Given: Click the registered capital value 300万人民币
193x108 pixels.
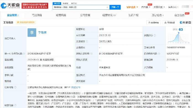Looking at the screenshot, I should click(x=105, y=41).
